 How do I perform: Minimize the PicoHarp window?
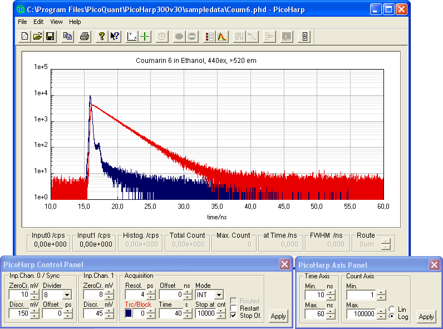376,9
